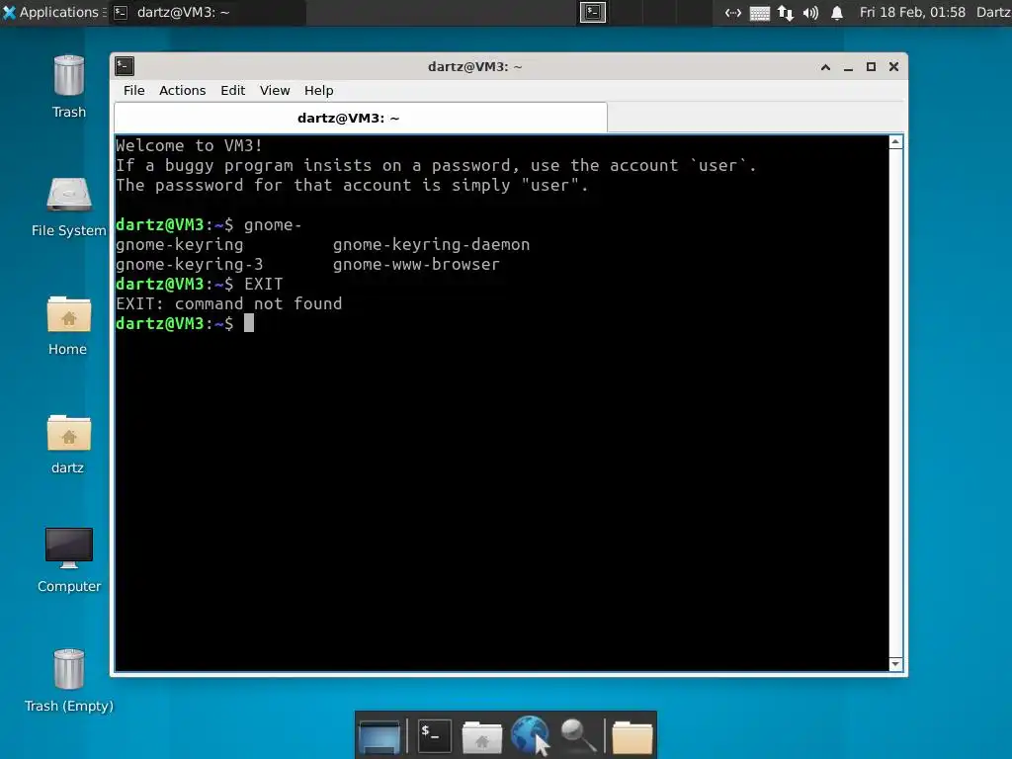Select the dartz@VM3 taskbar window button
The image size is (1012, 759).
(x=207, y=12)
